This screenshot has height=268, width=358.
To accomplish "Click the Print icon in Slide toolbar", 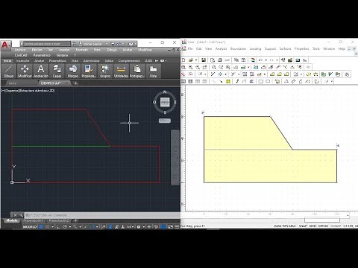I will 220,60.
